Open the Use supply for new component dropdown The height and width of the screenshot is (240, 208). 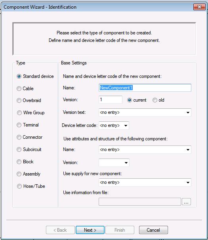pyautogui.click(x=145, y=182)
